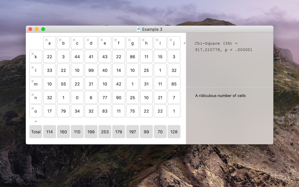This screenshot has width=299, height=187.
Task: Edit the row header labeled l
Action: [x=36, y=70]
